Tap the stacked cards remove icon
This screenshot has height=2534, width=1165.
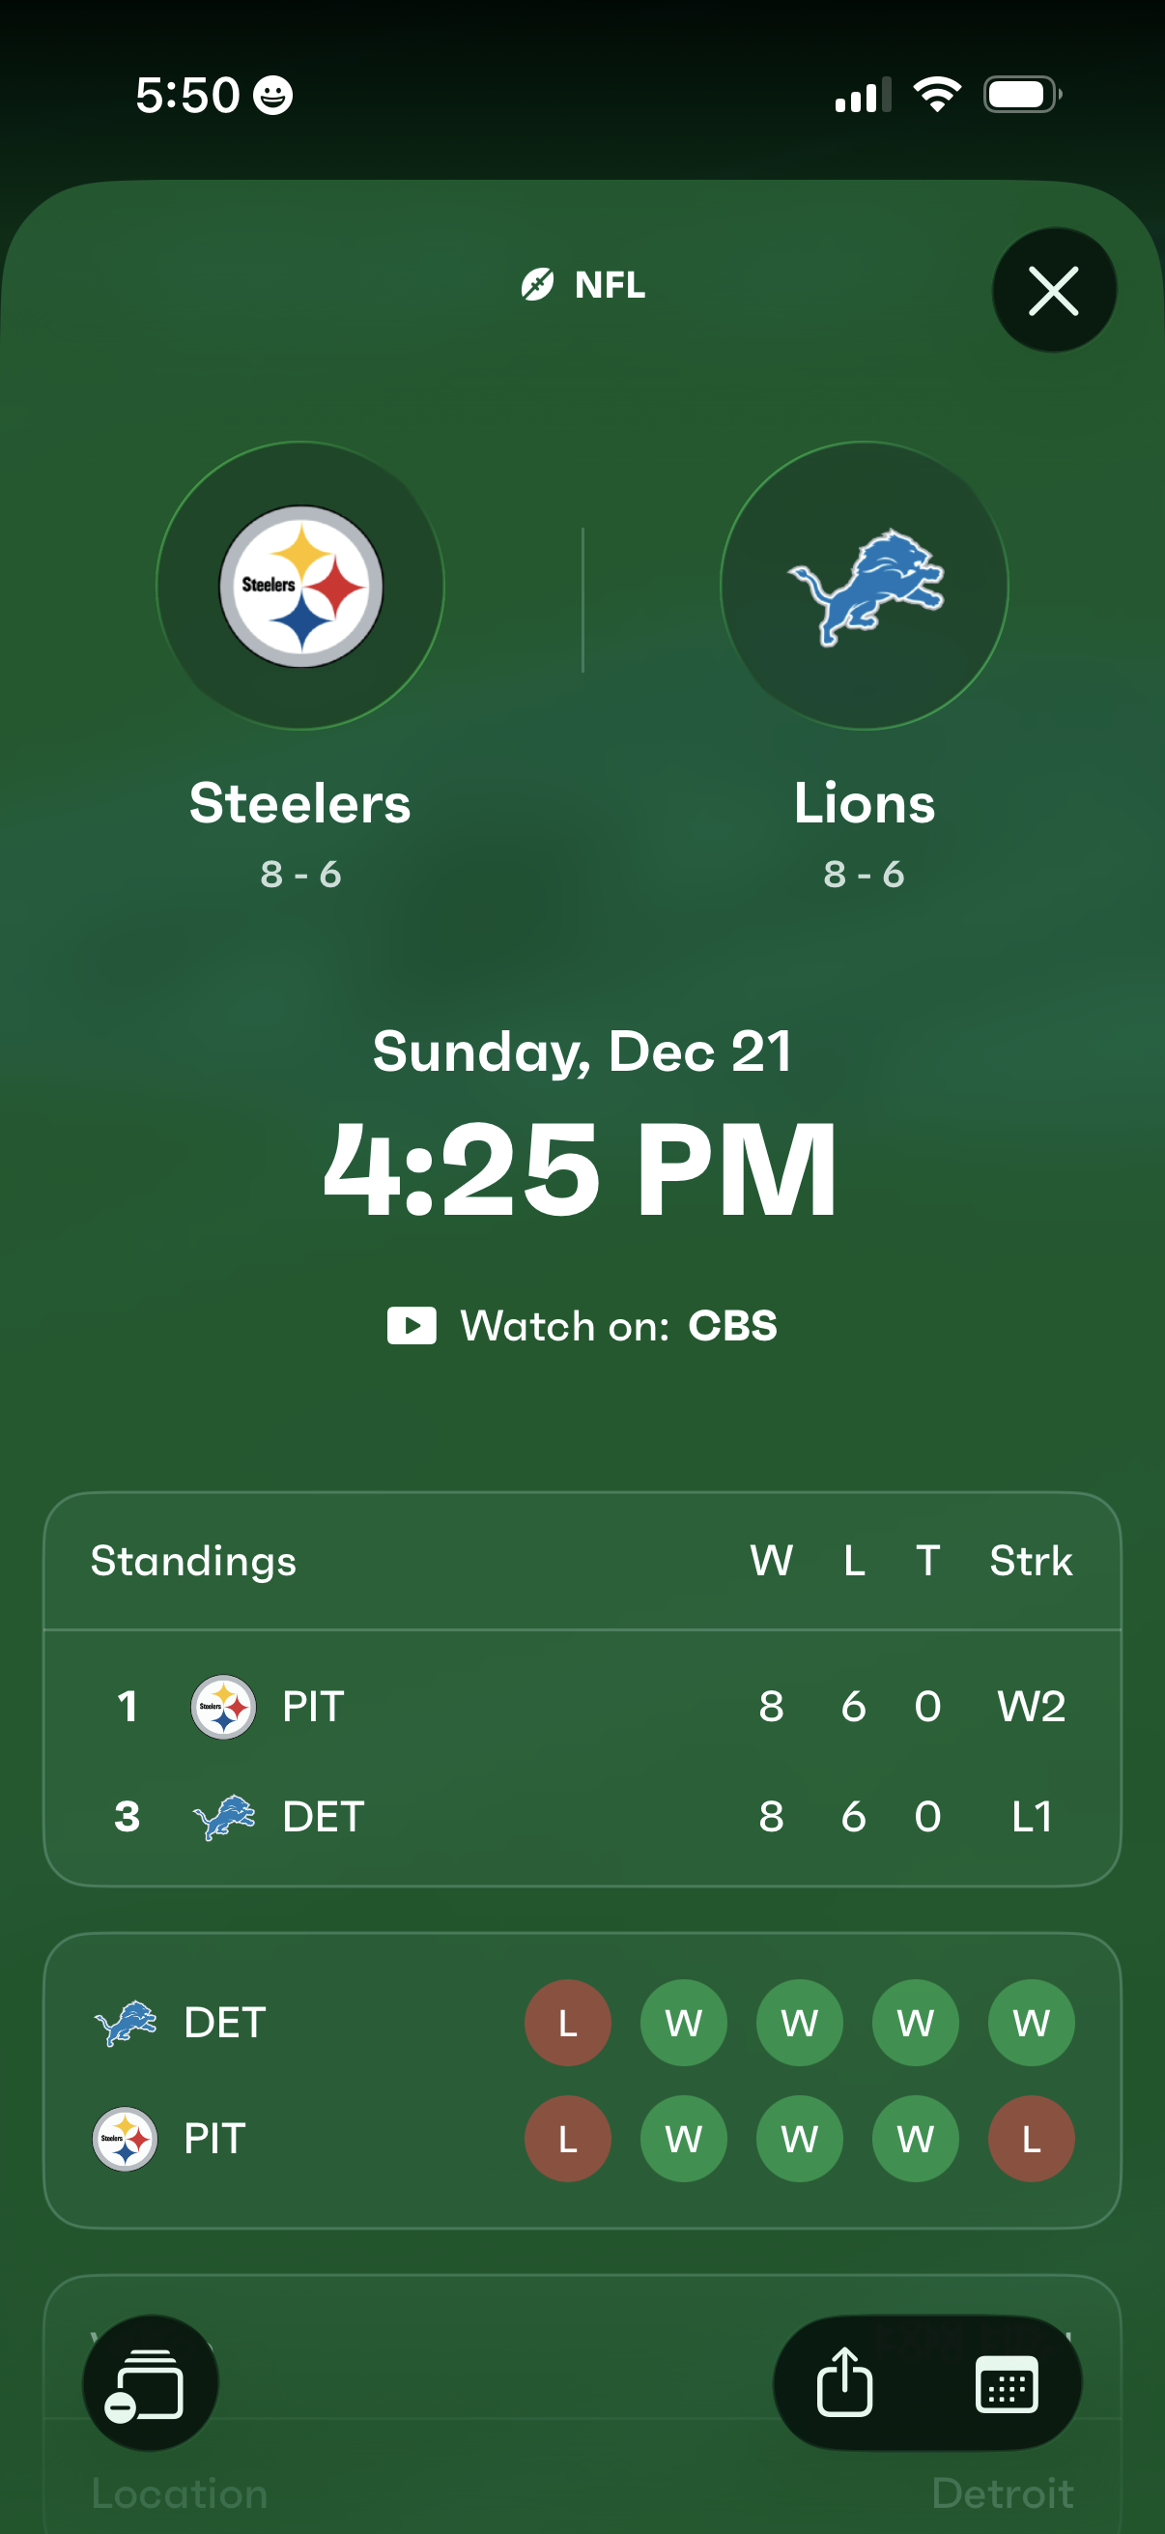[x=150, y=2382]
